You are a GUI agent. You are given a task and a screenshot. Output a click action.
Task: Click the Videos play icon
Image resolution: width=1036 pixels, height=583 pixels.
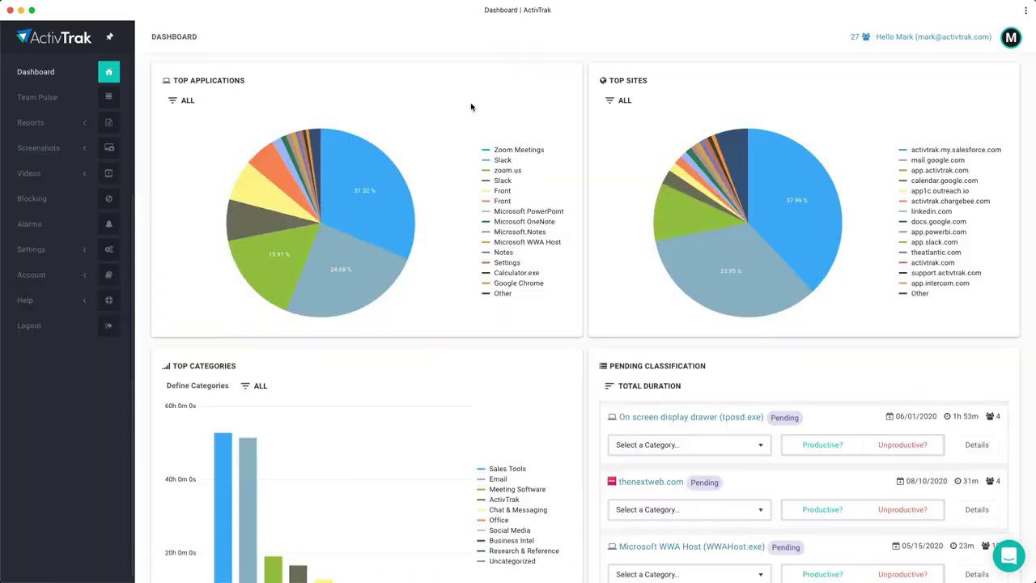(x=108, y=173)
